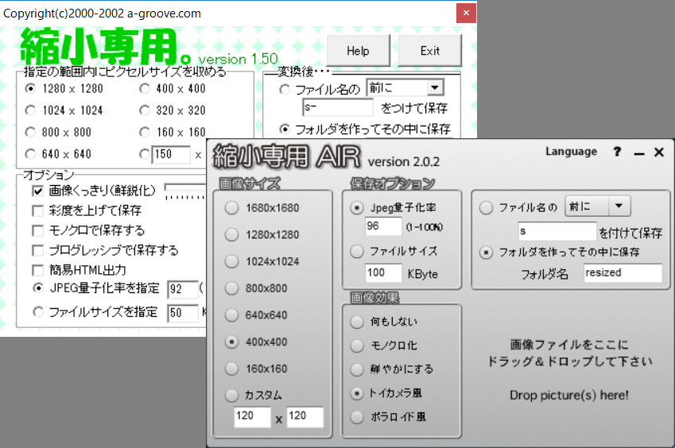Select 1280 x 1280 in the old window
The width and height of the screenshot is (675, 448).
click(30, 89)
